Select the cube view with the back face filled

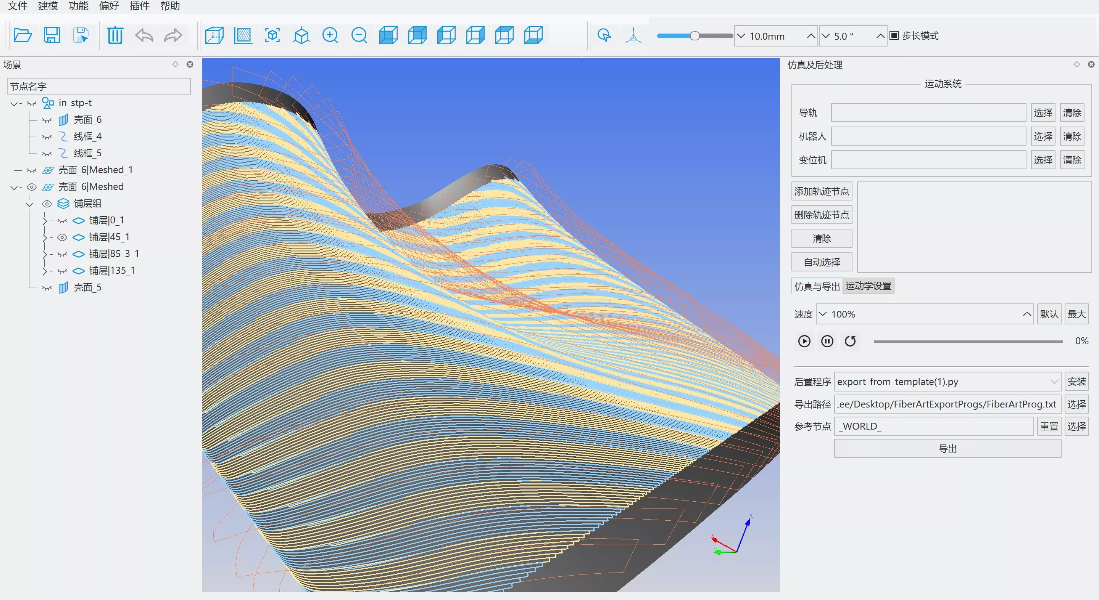point(417,35)
